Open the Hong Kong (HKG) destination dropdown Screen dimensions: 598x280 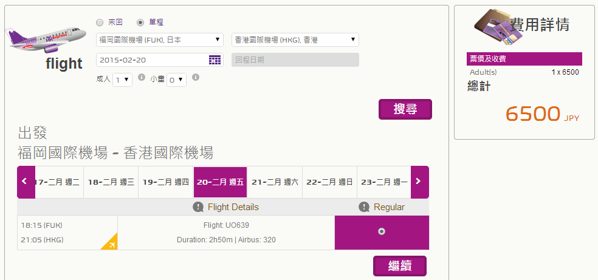295,40
